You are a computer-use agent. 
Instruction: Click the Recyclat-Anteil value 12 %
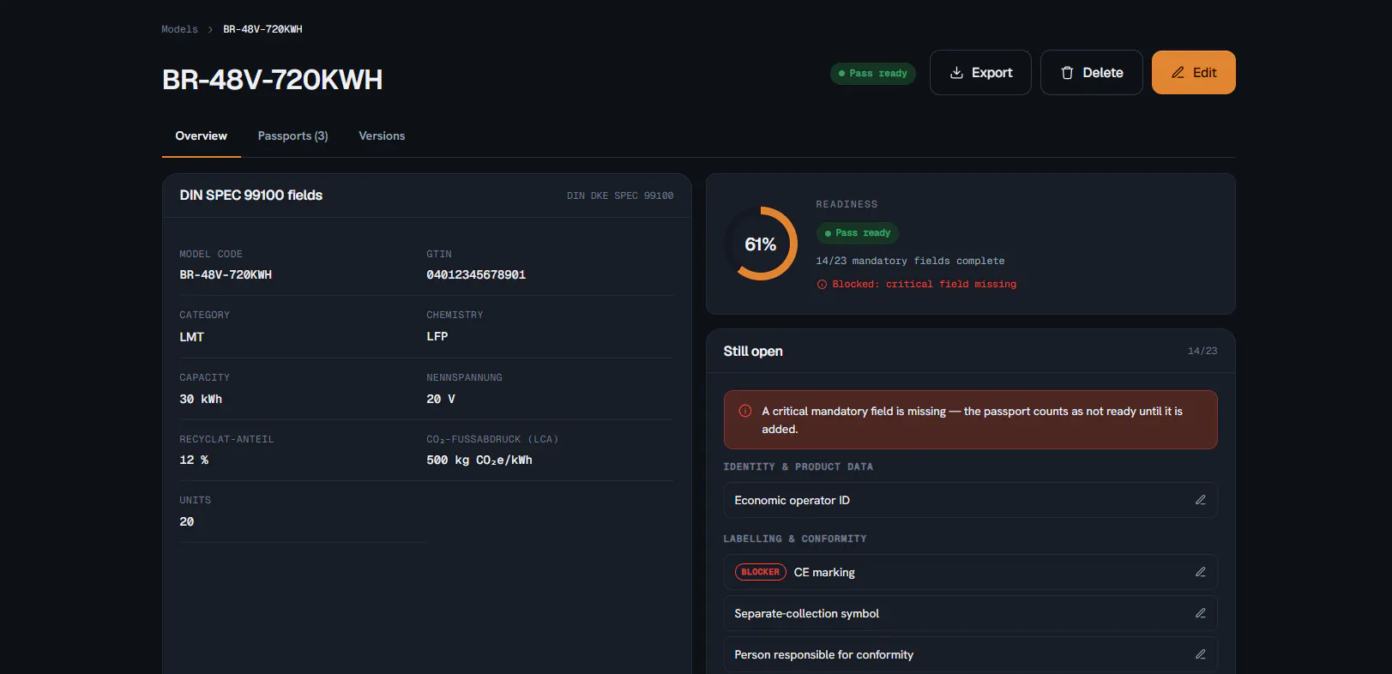[x=194, y=460]
